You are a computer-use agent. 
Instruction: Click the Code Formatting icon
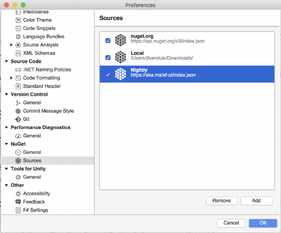(18, 78)
